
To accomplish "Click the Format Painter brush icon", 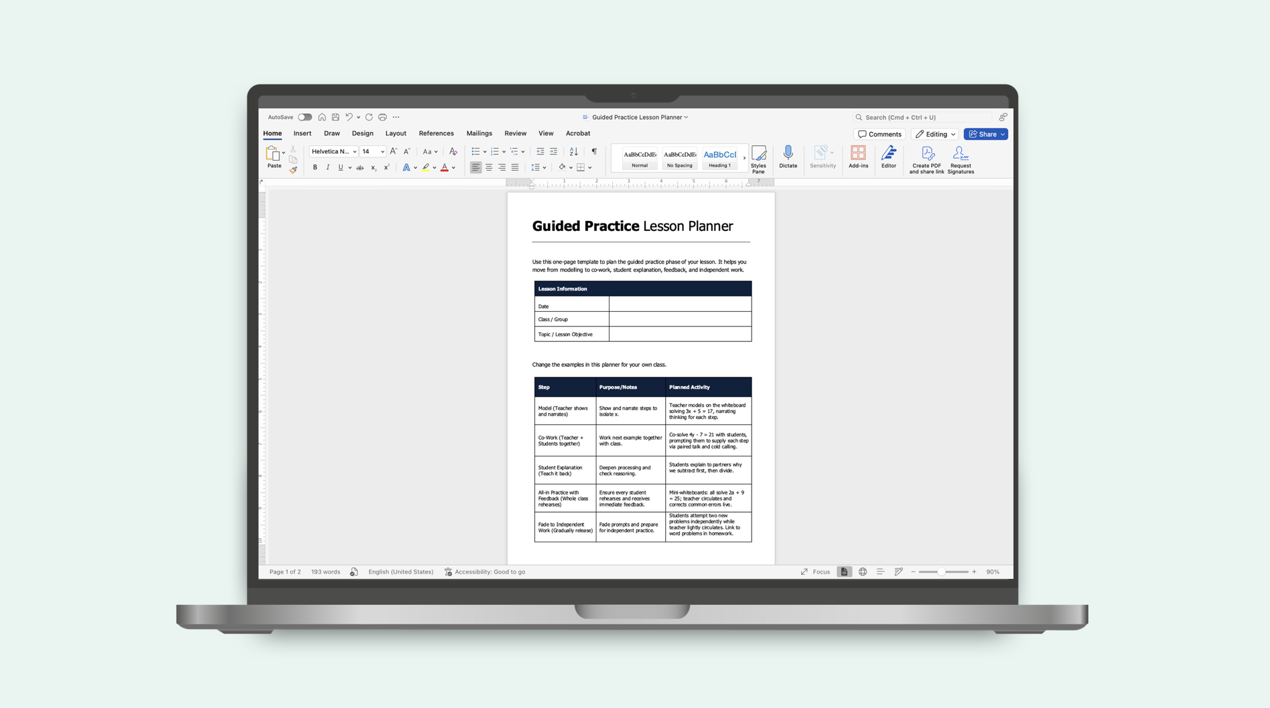I will pos(293,170).
